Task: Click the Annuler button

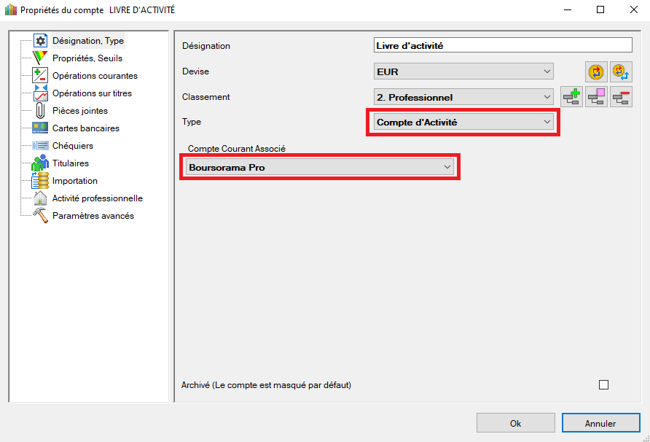Action: 600,424
